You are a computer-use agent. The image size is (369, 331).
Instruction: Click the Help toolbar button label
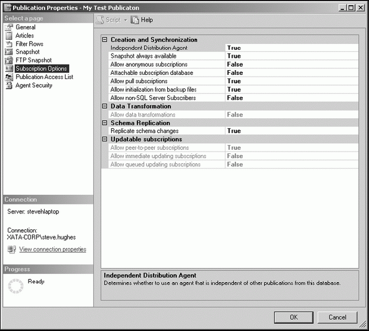pos(147,20)
